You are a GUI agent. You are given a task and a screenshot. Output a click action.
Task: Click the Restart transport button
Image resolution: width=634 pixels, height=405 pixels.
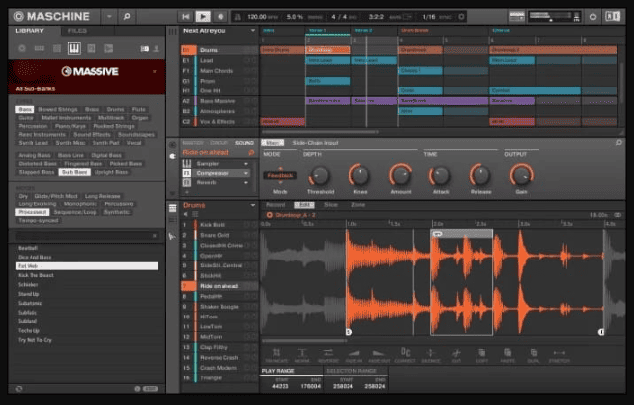click(186, 17)
